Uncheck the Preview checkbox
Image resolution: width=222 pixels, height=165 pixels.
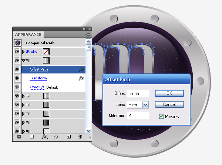161,117
